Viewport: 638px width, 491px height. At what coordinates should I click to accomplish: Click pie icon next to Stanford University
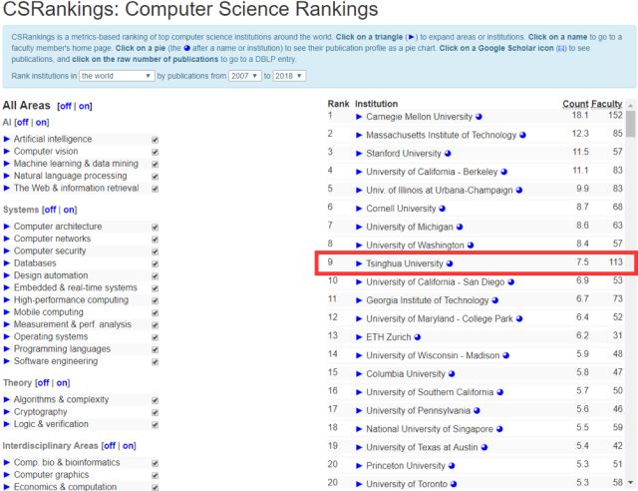(448, 154)
